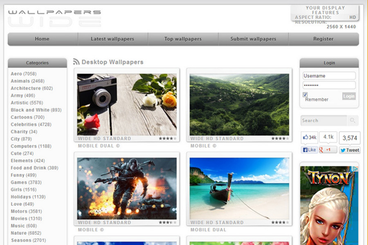Open the Aero category

(x=23, y=74)
